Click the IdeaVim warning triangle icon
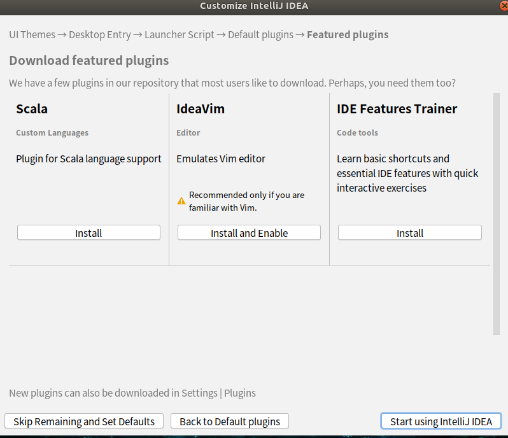Viewport: 508px width, 438px height. tap(181, 201)
